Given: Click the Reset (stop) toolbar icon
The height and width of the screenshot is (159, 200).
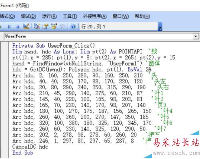Looking at the screenshot, I should (x=18, y=26).
